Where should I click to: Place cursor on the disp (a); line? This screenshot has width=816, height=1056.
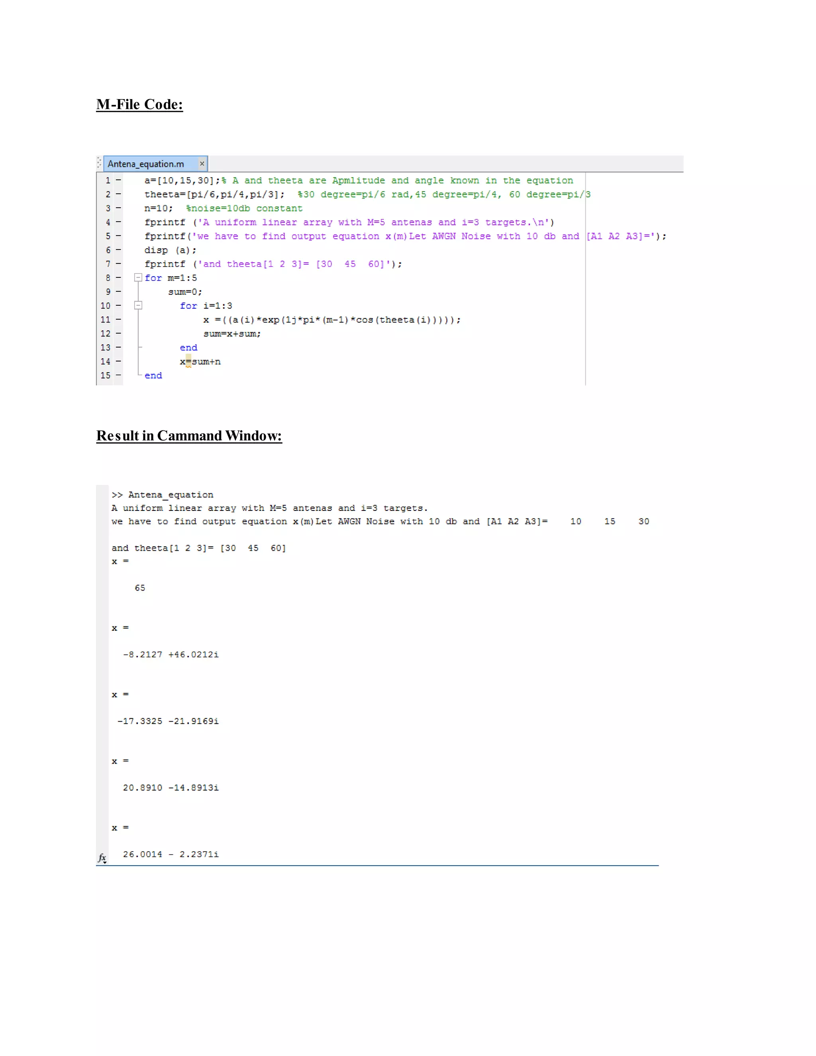170,250
